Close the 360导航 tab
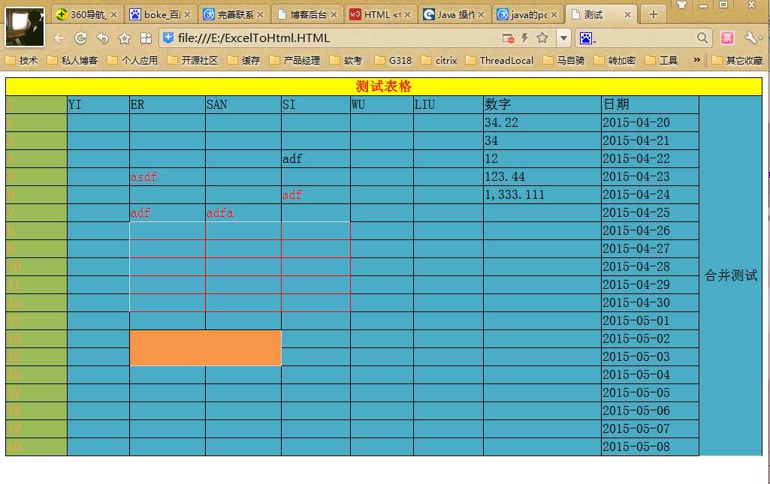770x484 pixels. pos(114,15)
